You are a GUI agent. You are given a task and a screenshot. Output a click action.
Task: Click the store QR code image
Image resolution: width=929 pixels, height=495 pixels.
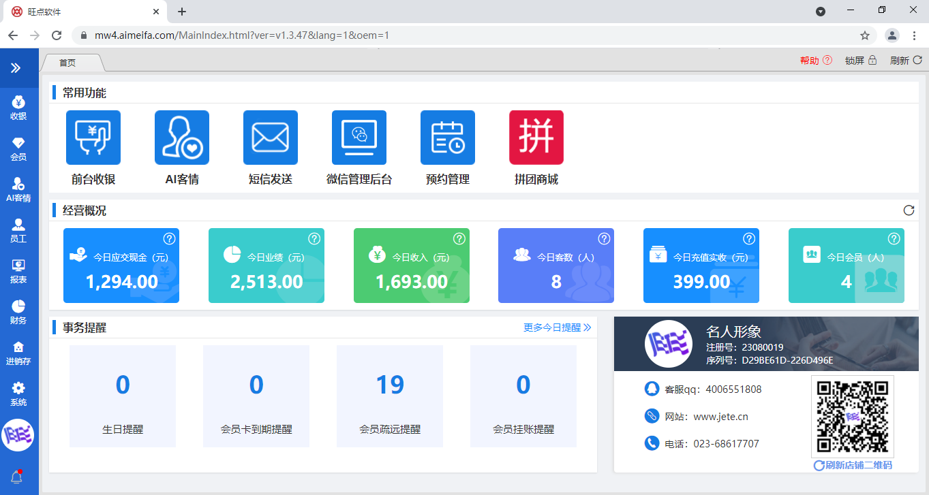(853, 417)
